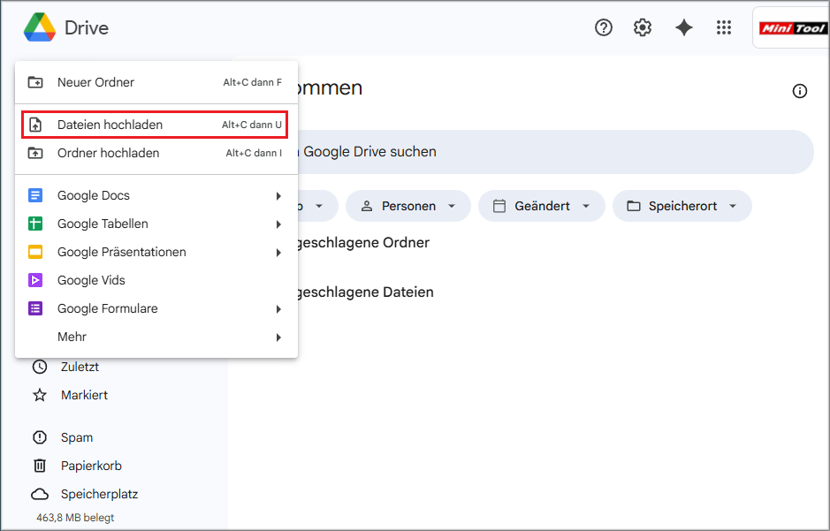The image size is (830, 531).
Task: Select Google Tabellen to create a spreadsheet
Action: point(100,224)
